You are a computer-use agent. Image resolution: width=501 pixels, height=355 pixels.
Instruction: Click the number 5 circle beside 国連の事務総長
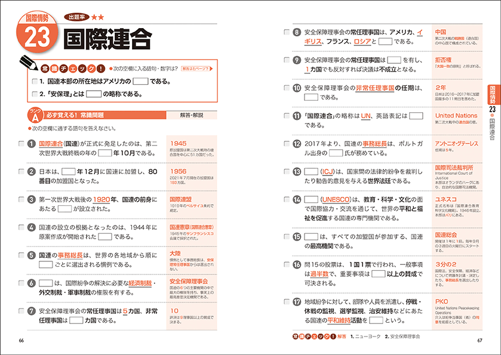coord(31,255)
